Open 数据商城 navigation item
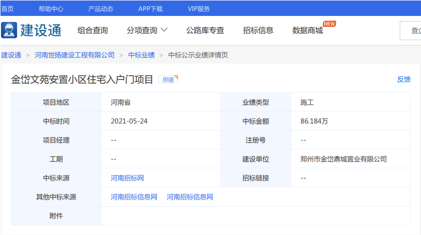 307,30
